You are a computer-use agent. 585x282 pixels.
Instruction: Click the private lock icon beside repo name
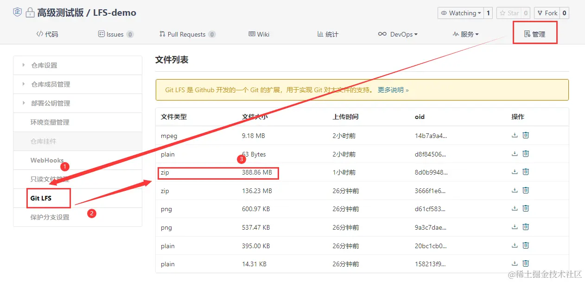(30, 13)
